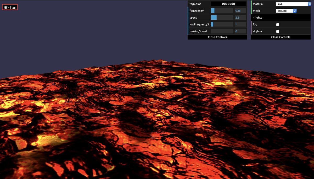Open the mesh dropdown set to ground

tap(286, 11)
